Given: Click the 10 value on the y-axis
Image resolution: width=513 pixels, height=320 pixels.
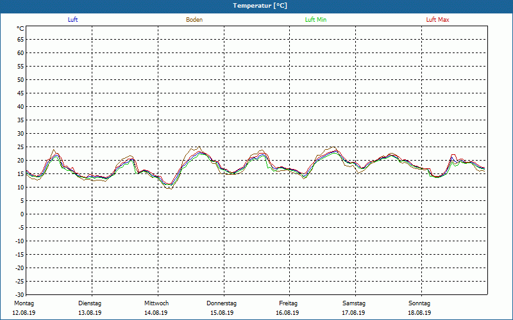Looking at the screenshot, I should click(21, 188).
